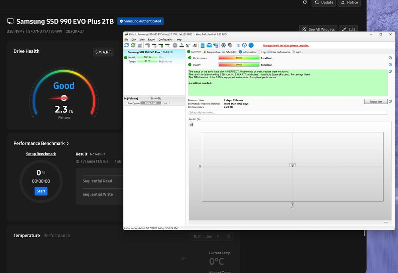Click the unregistered version register link
This screenshot has height=273, width=398.
coord(286,45)
